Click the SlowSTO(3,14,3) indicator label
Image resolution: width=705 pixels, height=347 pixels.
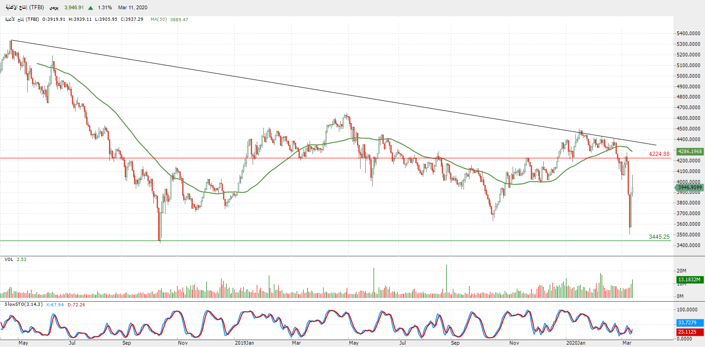(24, 304)
